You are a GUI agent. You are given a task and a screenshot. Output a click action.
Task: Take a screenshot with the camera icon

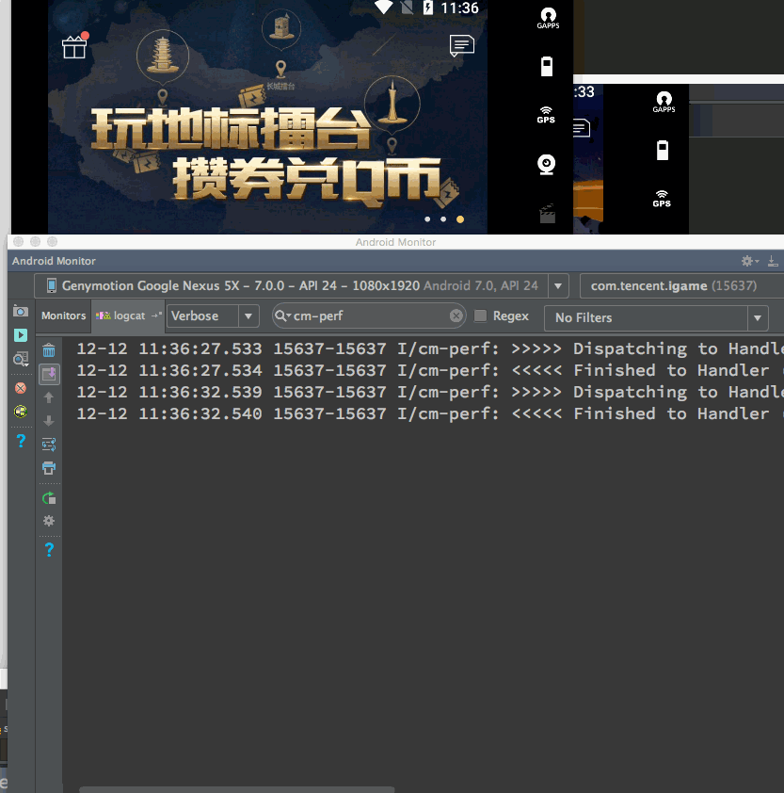coord(21,311)
